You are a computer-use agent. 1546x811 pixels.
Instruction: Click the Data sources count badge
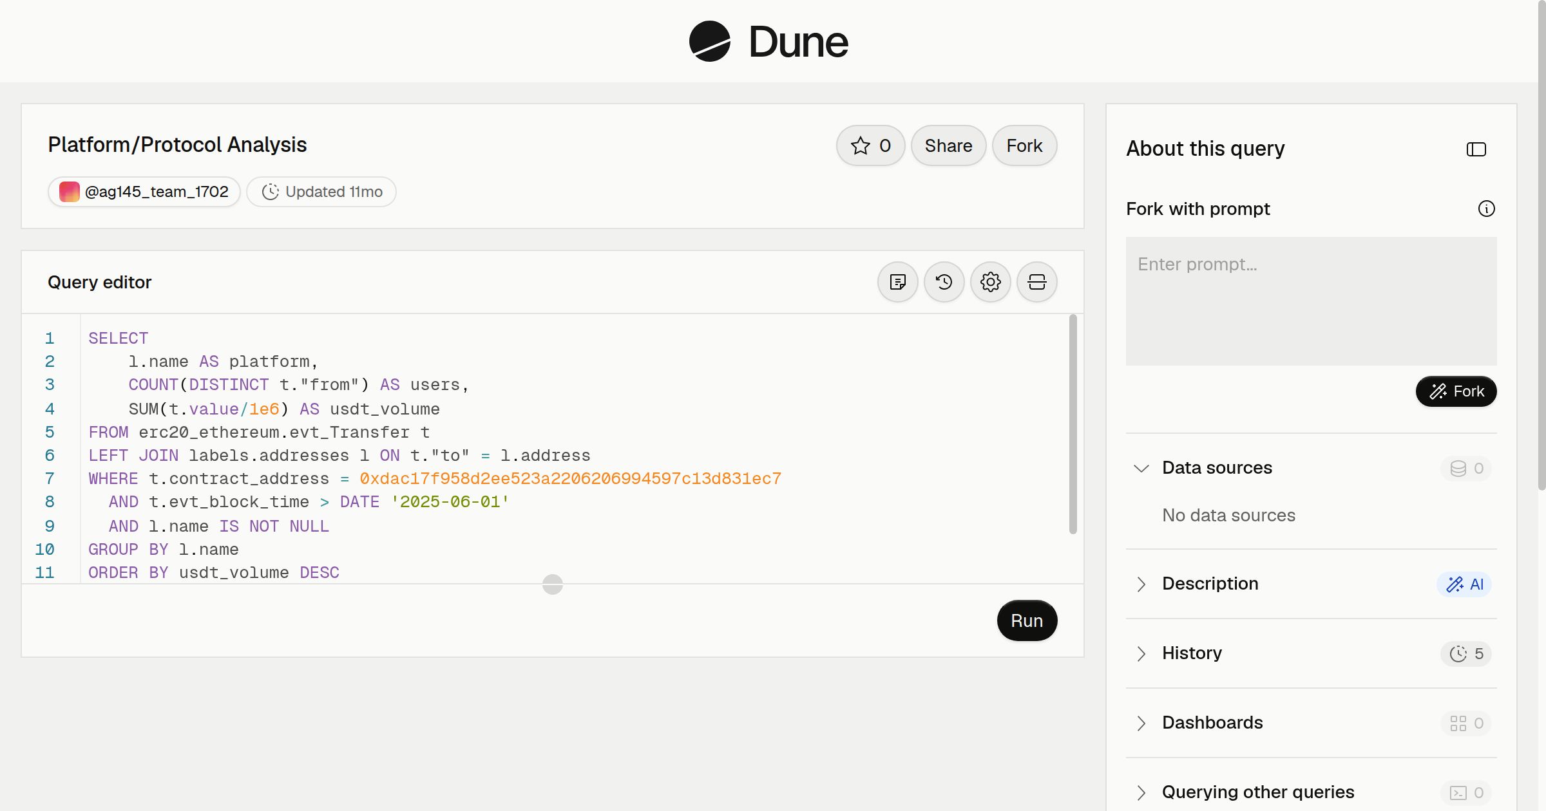point(1466,468)
